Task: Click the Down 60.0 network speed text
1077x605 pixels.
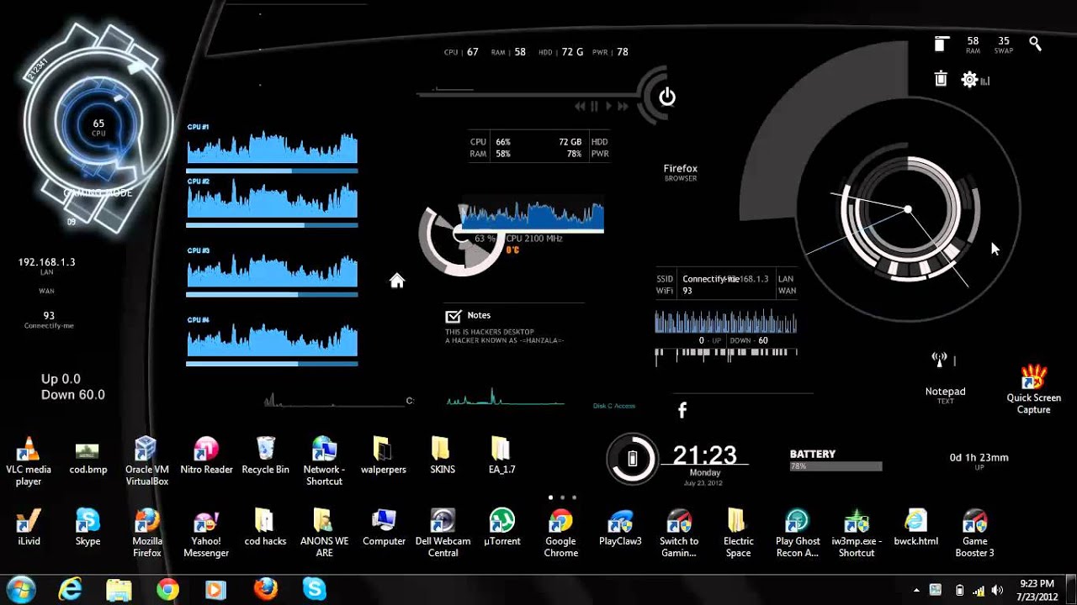Action: pos(73,394)
